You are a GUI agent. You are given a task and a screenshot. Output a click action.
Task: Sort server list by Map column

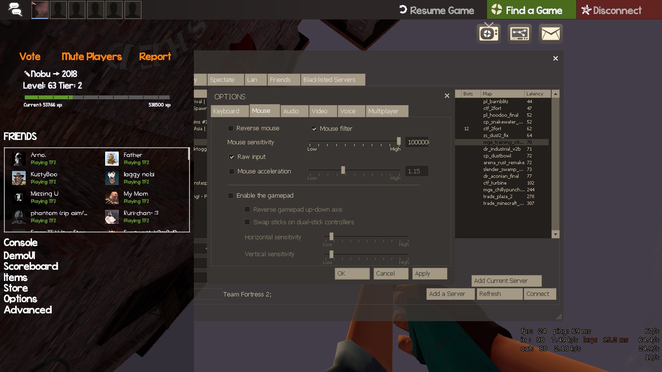pyautogui.click(x=502, y=94)
